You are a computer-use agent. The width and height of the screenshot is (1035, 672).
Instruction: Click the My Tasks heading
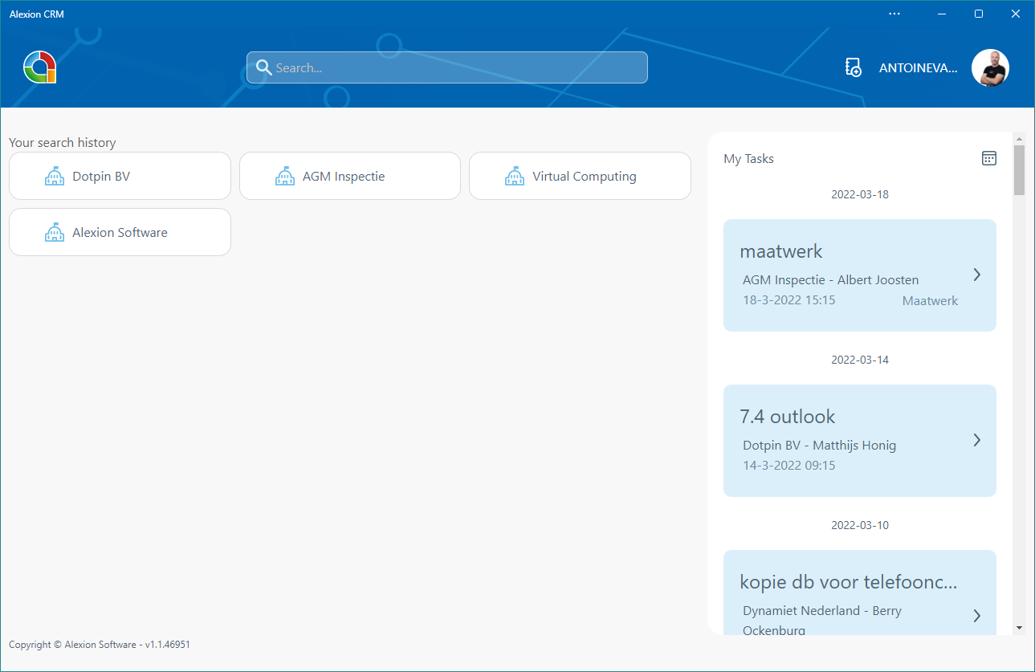[748, 159]
